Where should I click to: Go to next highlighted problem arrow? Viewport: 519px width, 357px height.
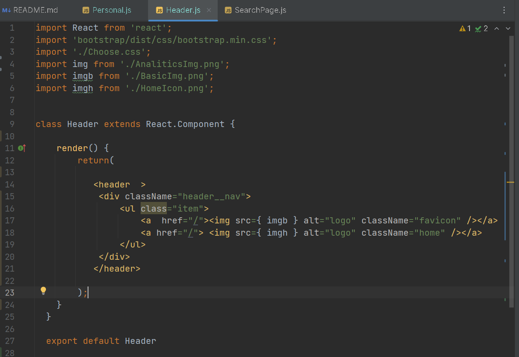(508, 29)
